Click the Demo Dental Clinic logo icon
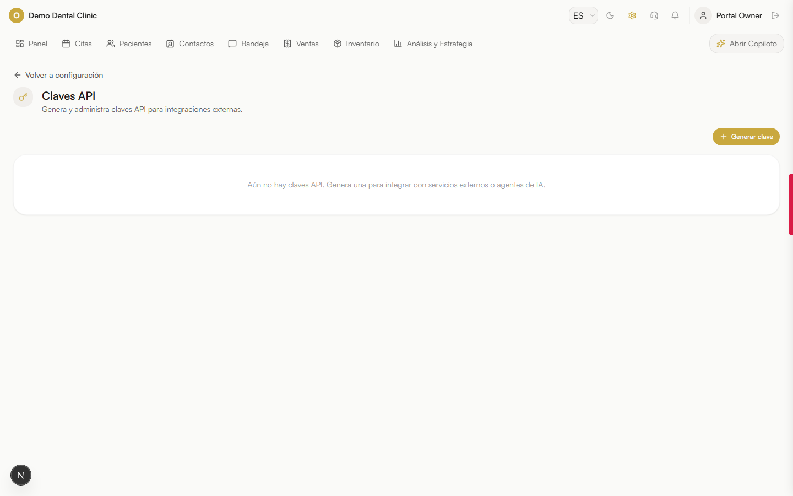This screenshot has height=496, width=793. coord(17,15)
